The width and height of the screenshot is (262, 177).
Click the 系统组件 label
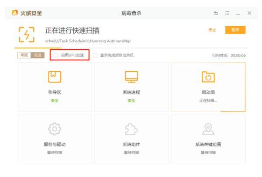click(x=131, y=144)
